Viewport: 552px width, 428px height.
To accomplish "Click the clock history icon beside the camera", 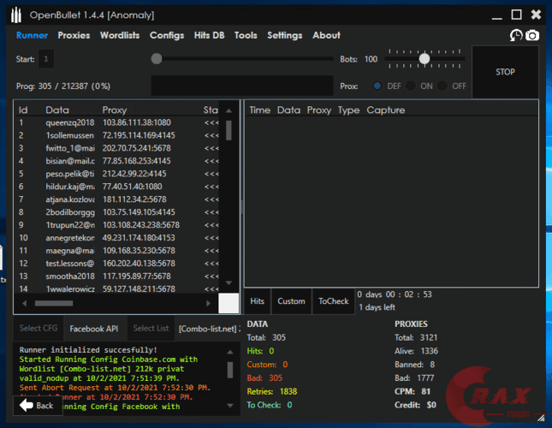I will pyautogui.click(x=516, y=35).
